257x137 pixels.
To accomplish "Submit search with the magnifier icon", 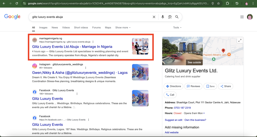I will tap(177, 17).
